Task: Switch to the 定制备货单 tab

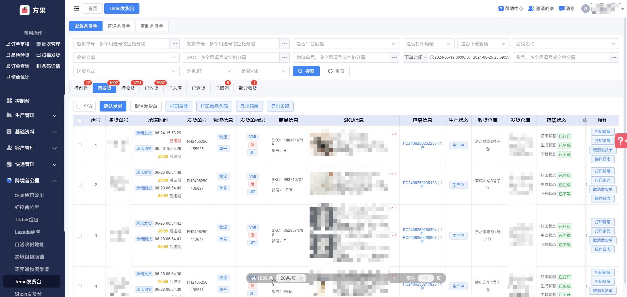Action: click(152, 26)
